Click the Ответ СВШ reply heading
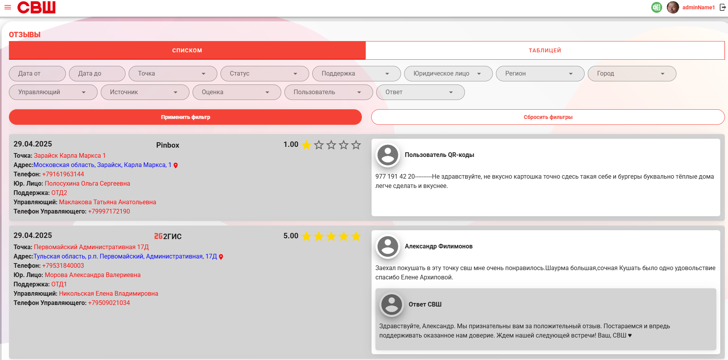This screenshot has height=360, width=728. click(425, 305)
